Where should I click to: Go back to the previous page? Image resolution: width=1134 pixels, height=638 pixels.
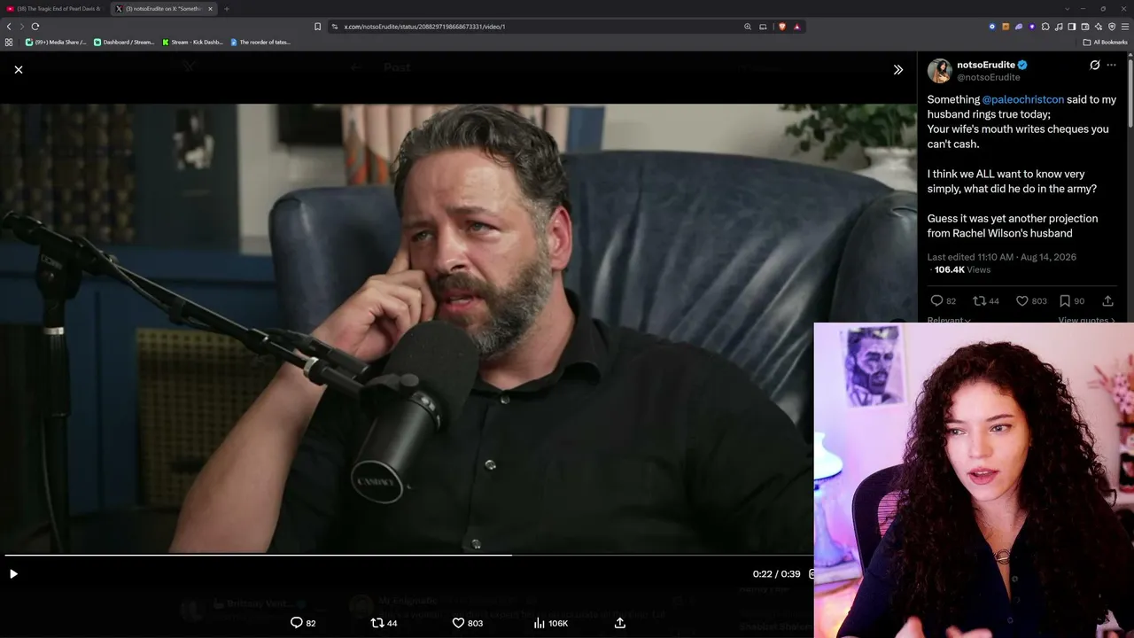click(x=9, y=27)
